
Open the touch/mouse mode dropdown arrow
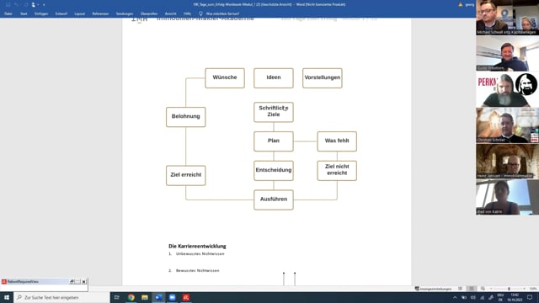click(37, 5)
